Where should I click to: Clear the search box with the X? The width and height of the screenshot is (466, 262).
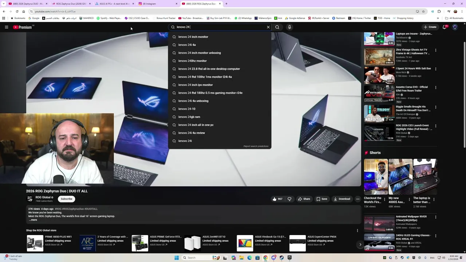(x=268, y=27)
